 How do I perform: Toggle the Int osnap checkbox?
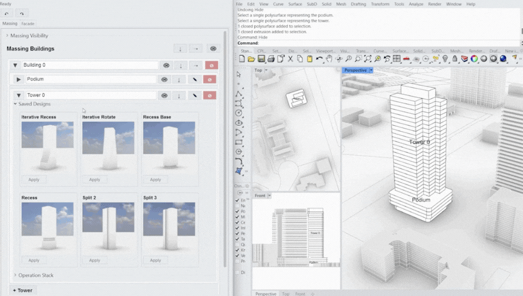click(237, 228)
